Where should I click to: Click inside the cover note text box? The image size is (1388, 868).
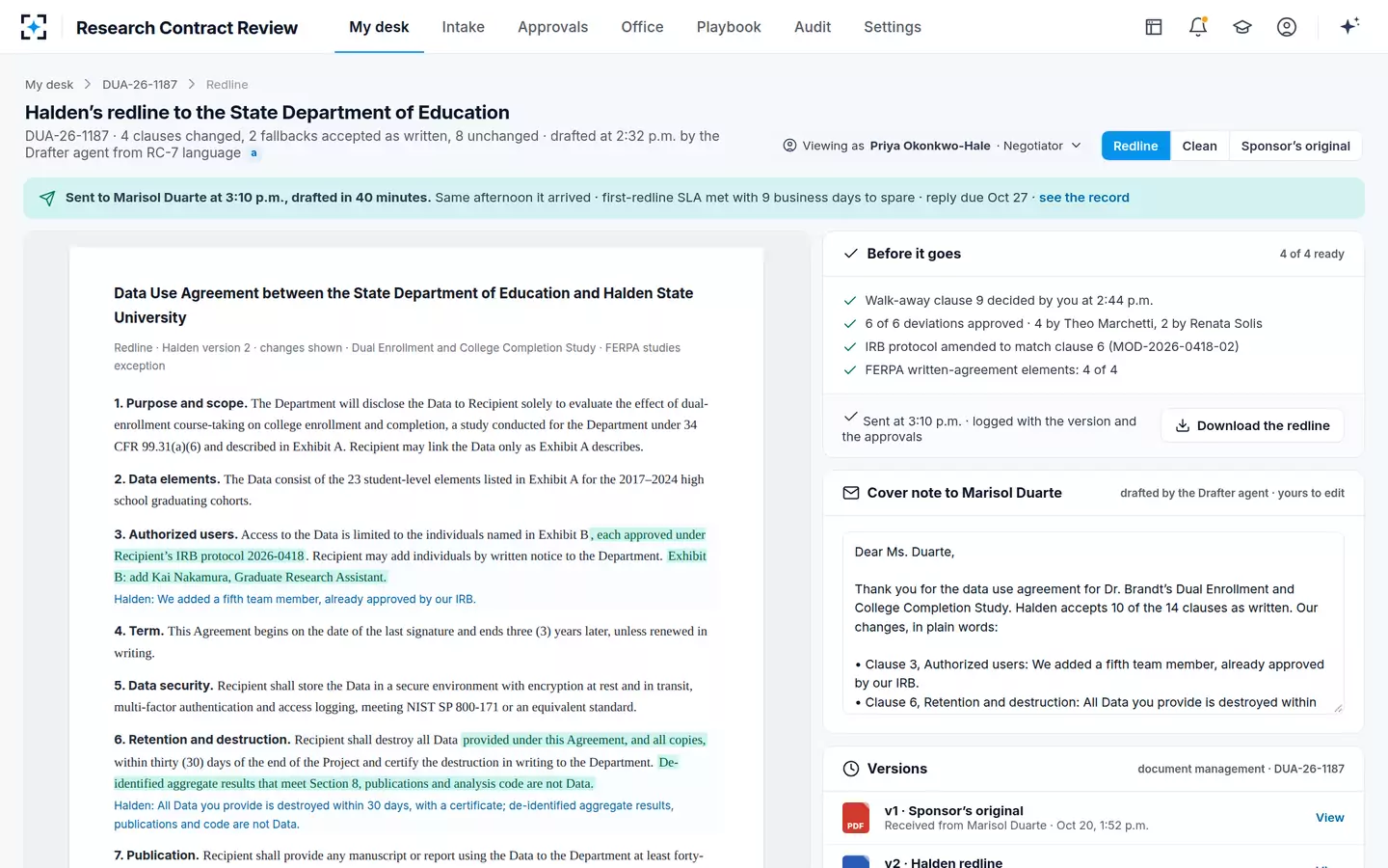(x=1093, y=623)
